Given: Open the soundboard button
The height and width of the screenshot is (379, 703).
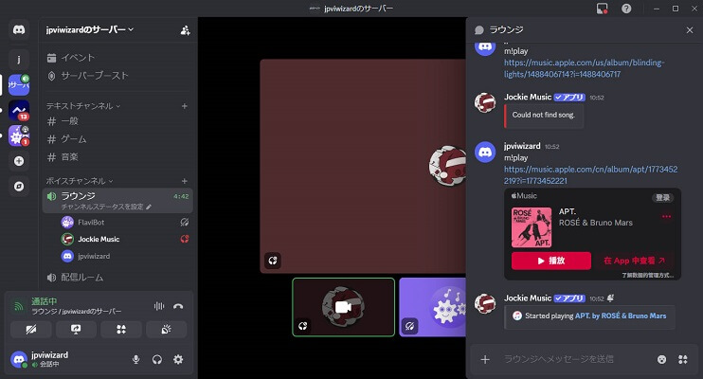Looking at the screenshot, I should pyautogui.click(x=167, y=330).
